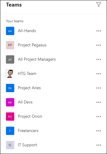The height and width of the screenshot is (154, 107).
Task: Click the Freelancers F avatar
Action: click(x=10, y=131)
